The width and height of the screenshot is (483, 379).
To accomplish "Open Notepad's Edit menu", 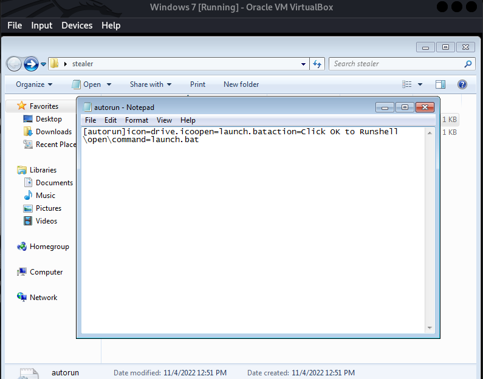I will (111, 120).
